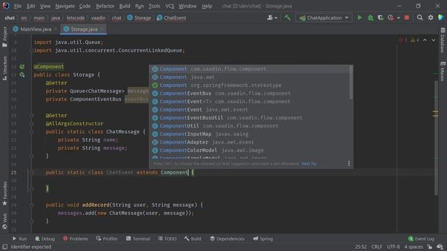
Task: Open Search Everywhere magnifier icon
Action: tap(420, 17)
